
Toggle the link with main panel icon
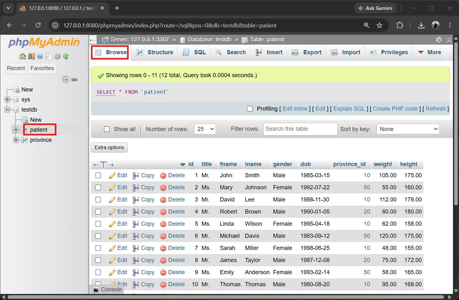coord(74,79)
